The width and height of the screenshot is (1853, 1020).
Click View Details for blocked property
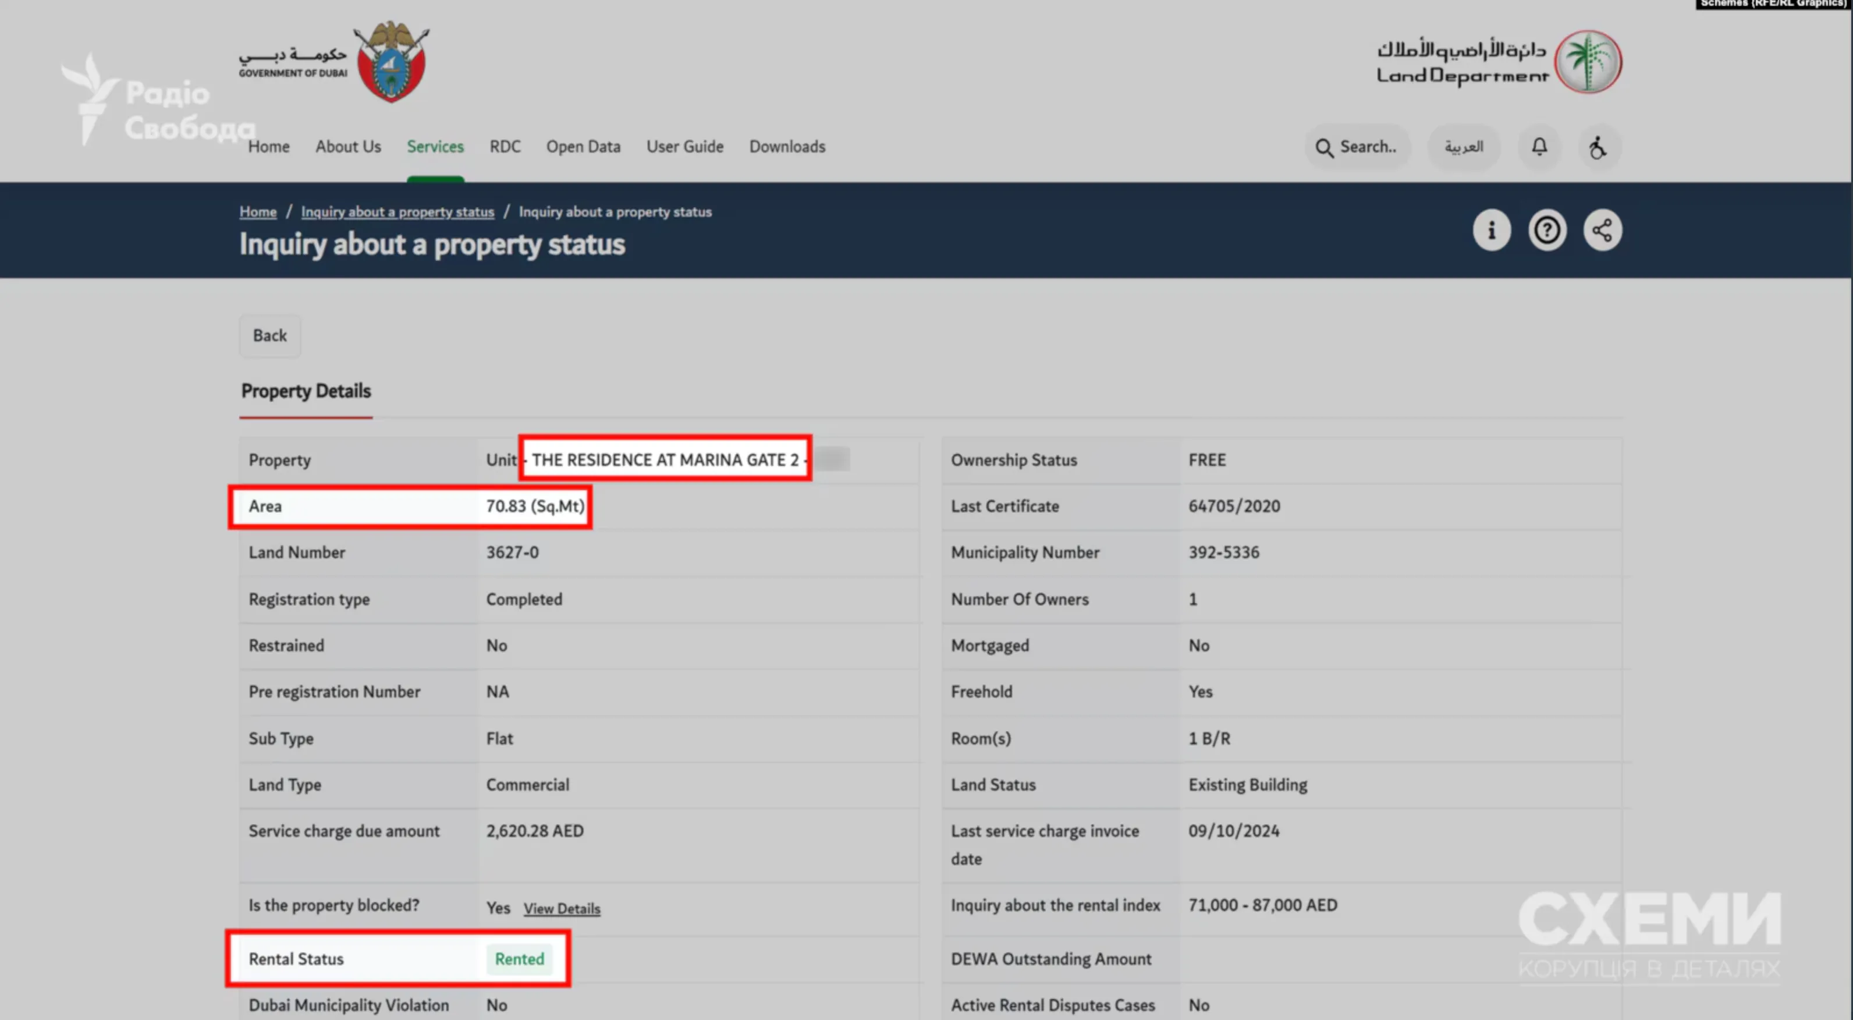tap(562, 908)
